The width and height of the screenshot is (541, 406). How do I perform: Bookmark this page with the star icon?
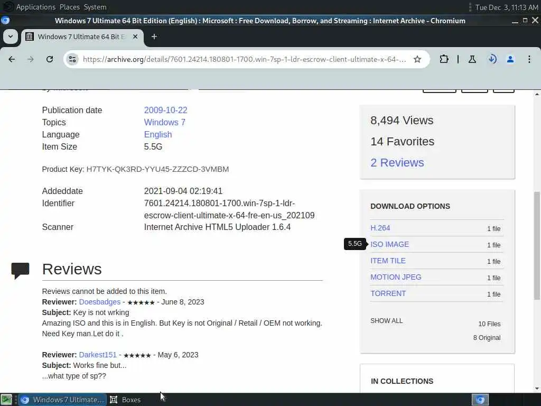click(417, 59)
